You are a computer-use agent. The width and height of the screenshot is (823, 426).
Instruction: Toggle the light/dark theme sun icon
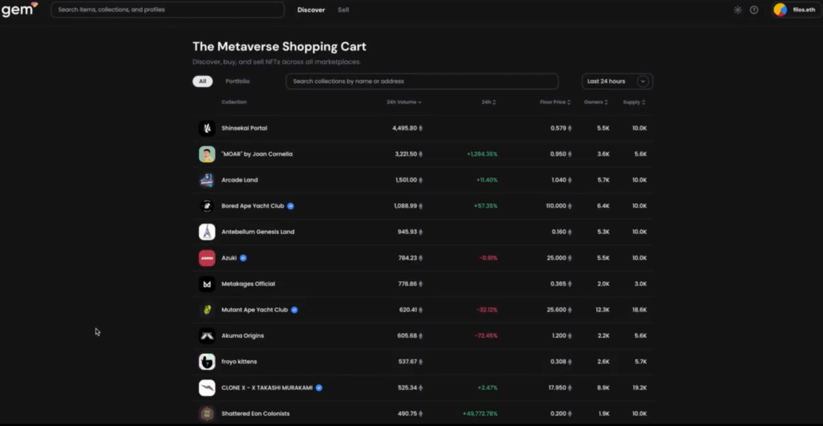(737, 10)
